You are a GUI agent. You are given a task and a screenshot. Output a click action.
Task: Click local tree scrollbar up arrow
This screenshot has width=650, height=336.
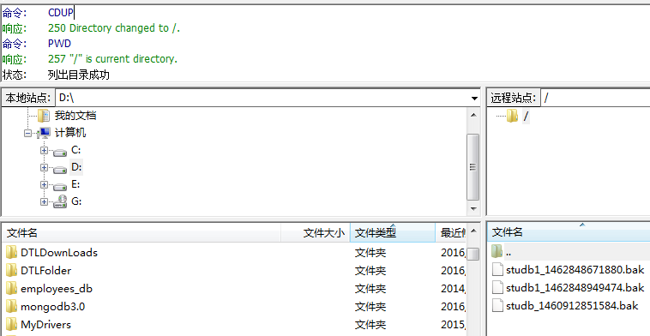pos(473,115)
